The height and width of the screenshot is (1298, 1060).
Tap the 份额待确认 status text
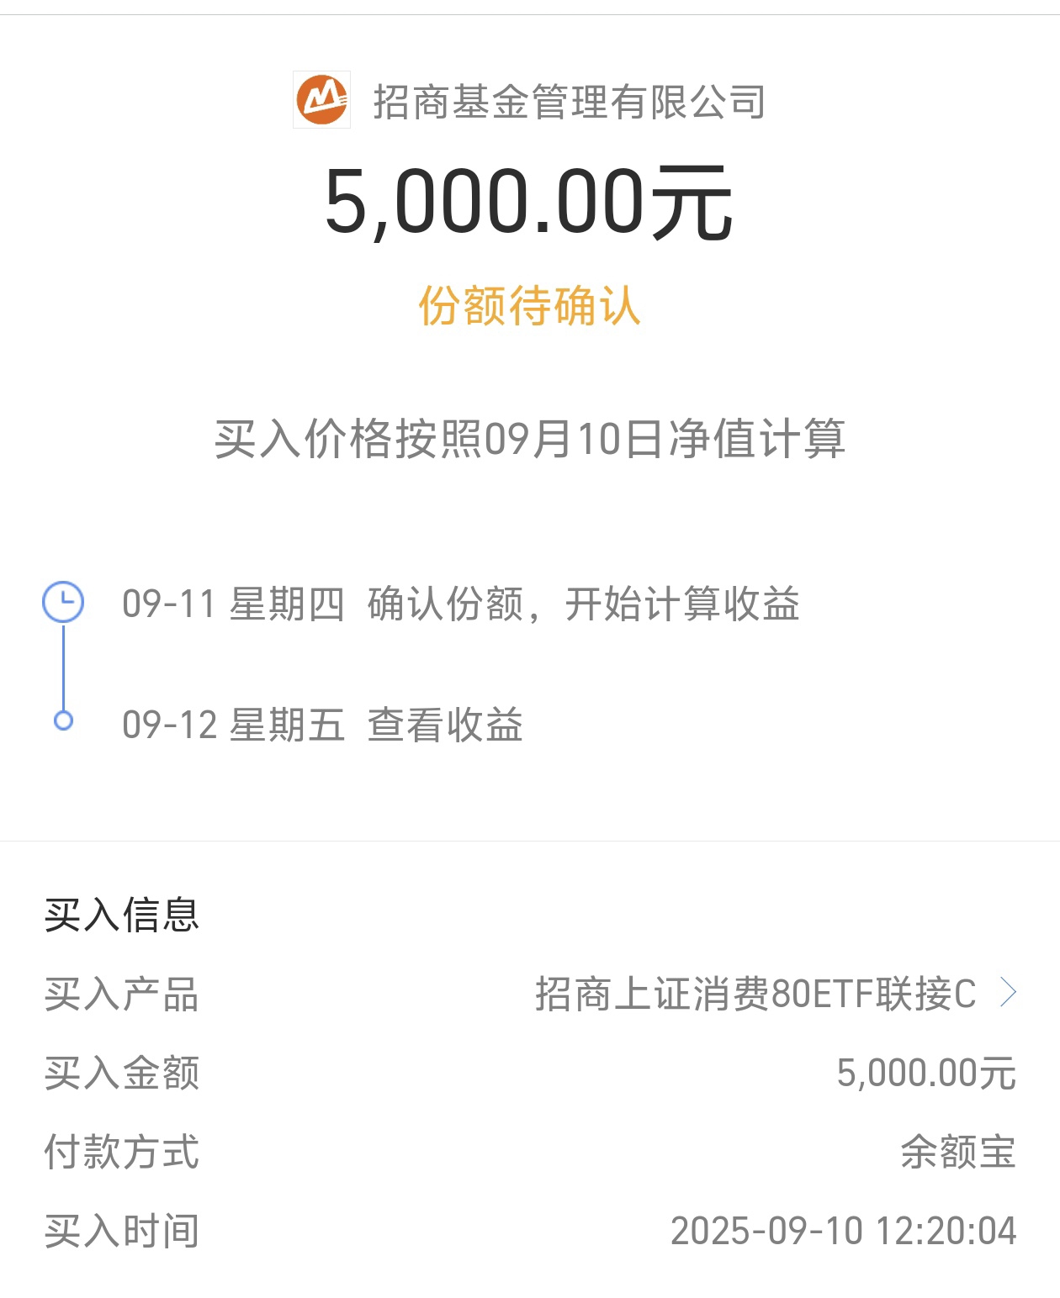pyautogui.click(x=530, y=305)
